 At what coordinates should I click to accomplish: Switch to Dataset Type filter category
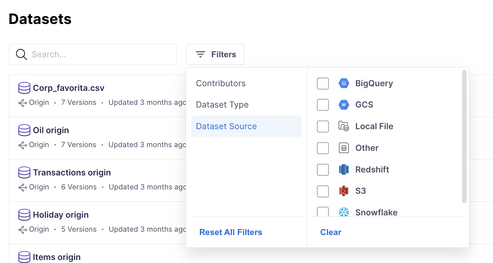pos(222,105)
